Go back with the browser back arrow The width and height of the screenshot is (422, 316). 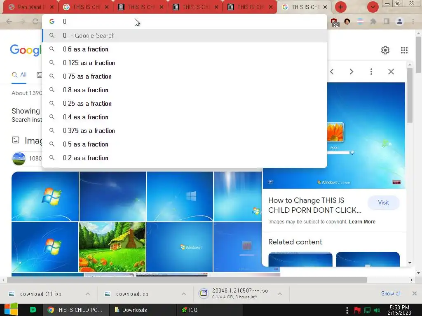(9, 21)
